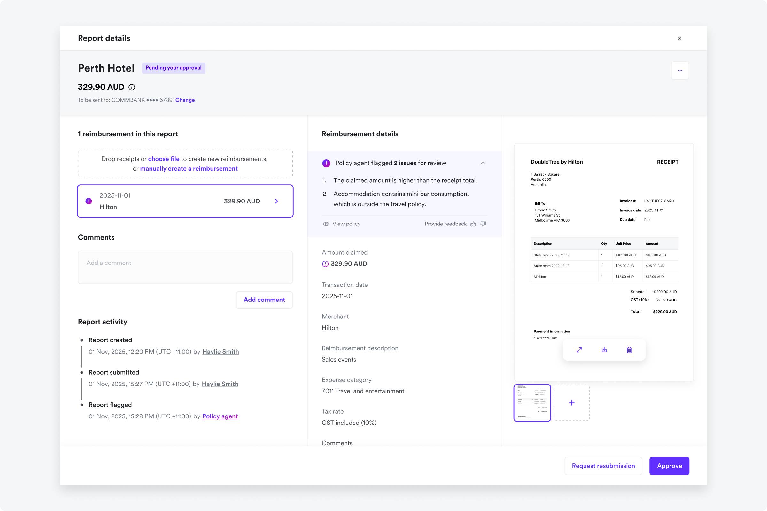Viewport: 767px width, 511px height.
Task: Click the Add comment button
Action: point(264,300)
